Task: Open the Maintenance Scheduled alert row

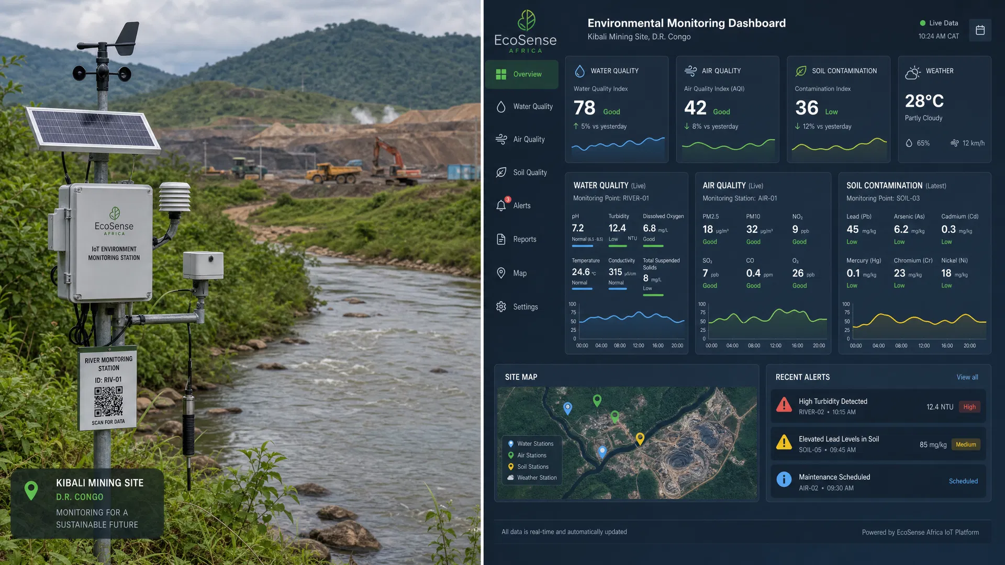Action: coord(878,481)
